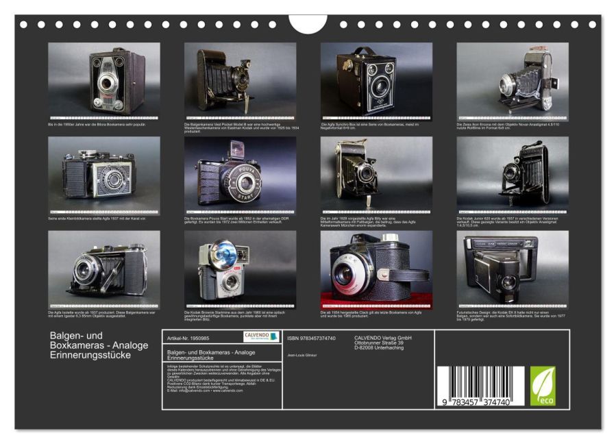Screen dimensions: 616x444
Task: Click the CALVENDO logo badge
Action: pos(261,336)
